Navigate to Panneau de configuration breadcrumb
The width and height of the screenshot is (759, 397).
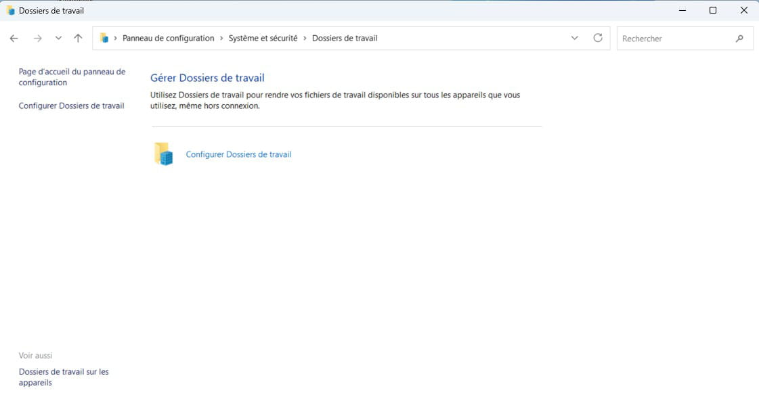click(168, 39)
